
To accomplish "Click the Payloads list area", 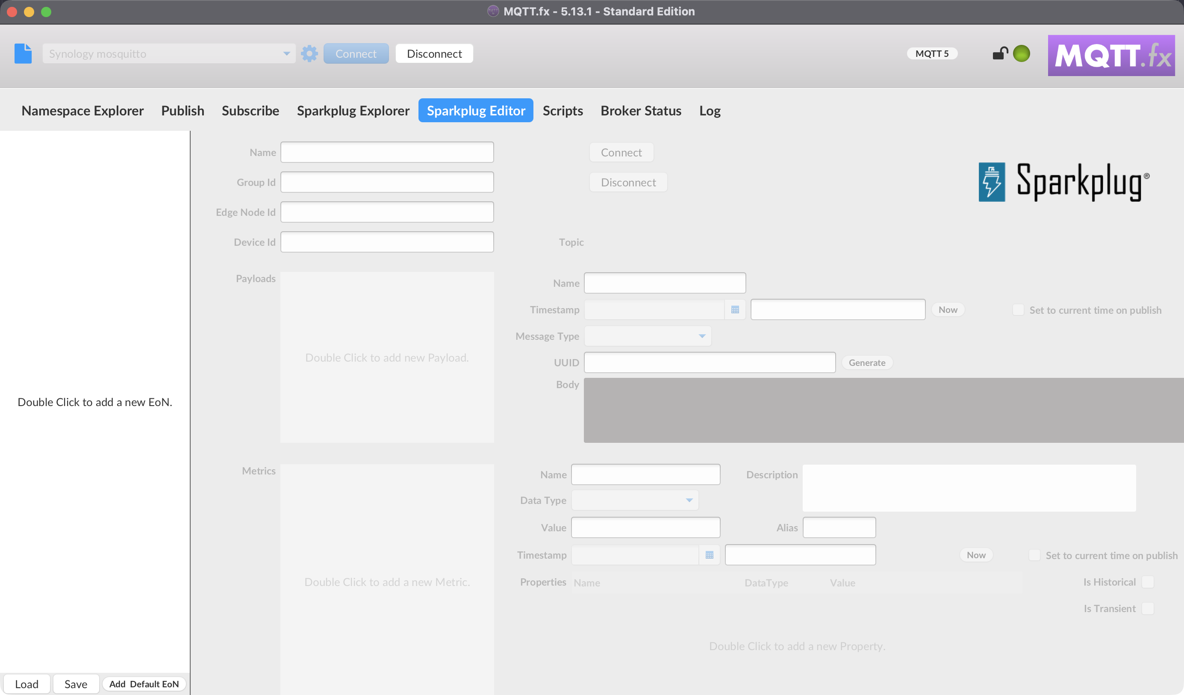I will (x=387, y=358).
